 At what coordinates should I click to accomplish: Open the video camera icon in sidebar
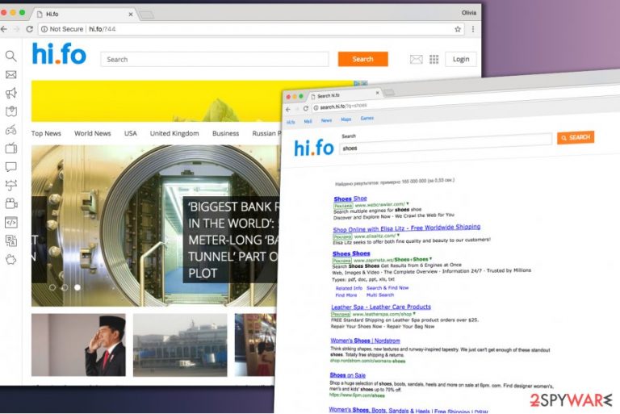[x=11, y=203]
